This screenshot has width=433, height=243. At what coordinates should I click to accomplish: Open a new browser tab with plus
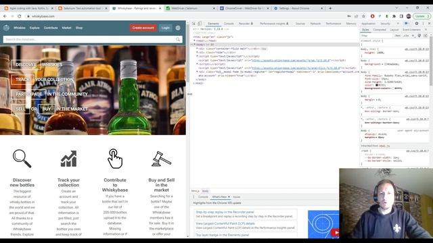click(x=330, y=8)
